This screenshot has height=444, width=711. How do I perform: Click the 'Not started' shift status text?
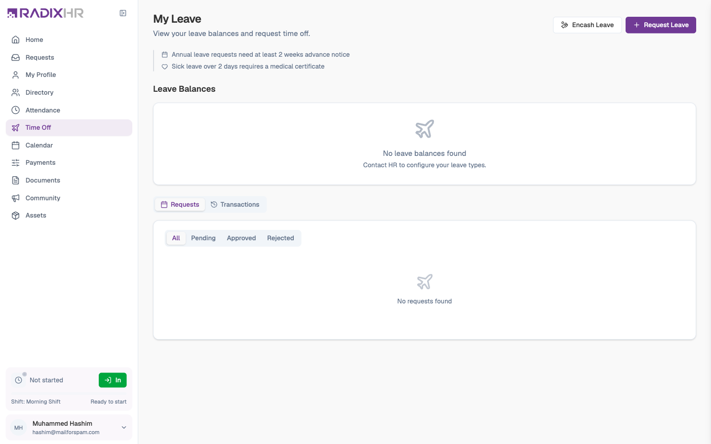click(46, 380)
